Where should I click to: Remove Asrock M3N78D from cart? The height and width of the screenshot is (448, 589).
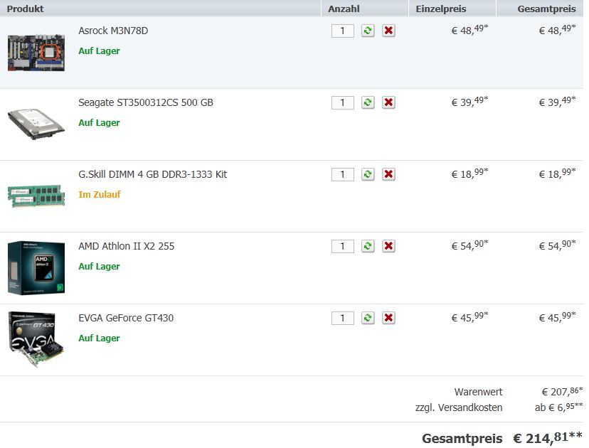pos(388,31)
